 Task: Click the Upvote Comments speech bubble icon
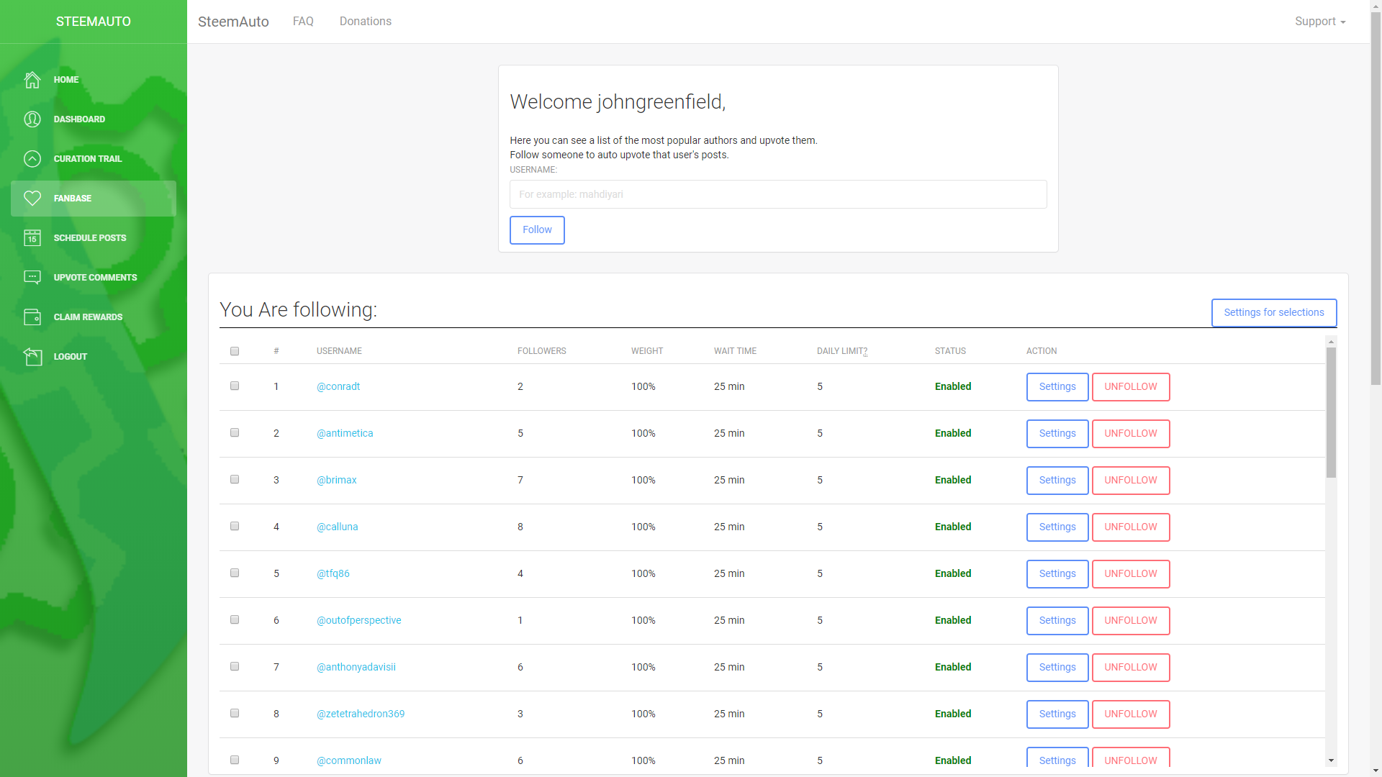32,278
